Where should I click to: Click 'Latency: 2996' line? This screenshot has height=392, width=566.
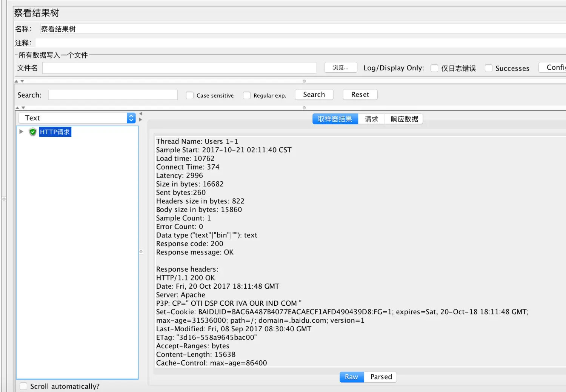click(x=180, y=176)
